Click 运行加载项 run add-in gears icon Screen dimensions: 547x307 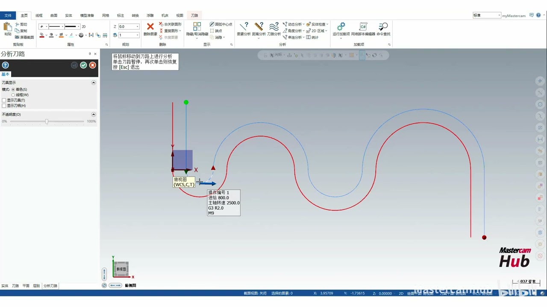(341, 26)
